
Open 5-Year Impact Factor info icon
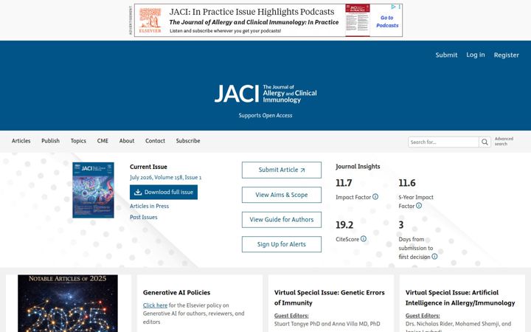[419, 206]
